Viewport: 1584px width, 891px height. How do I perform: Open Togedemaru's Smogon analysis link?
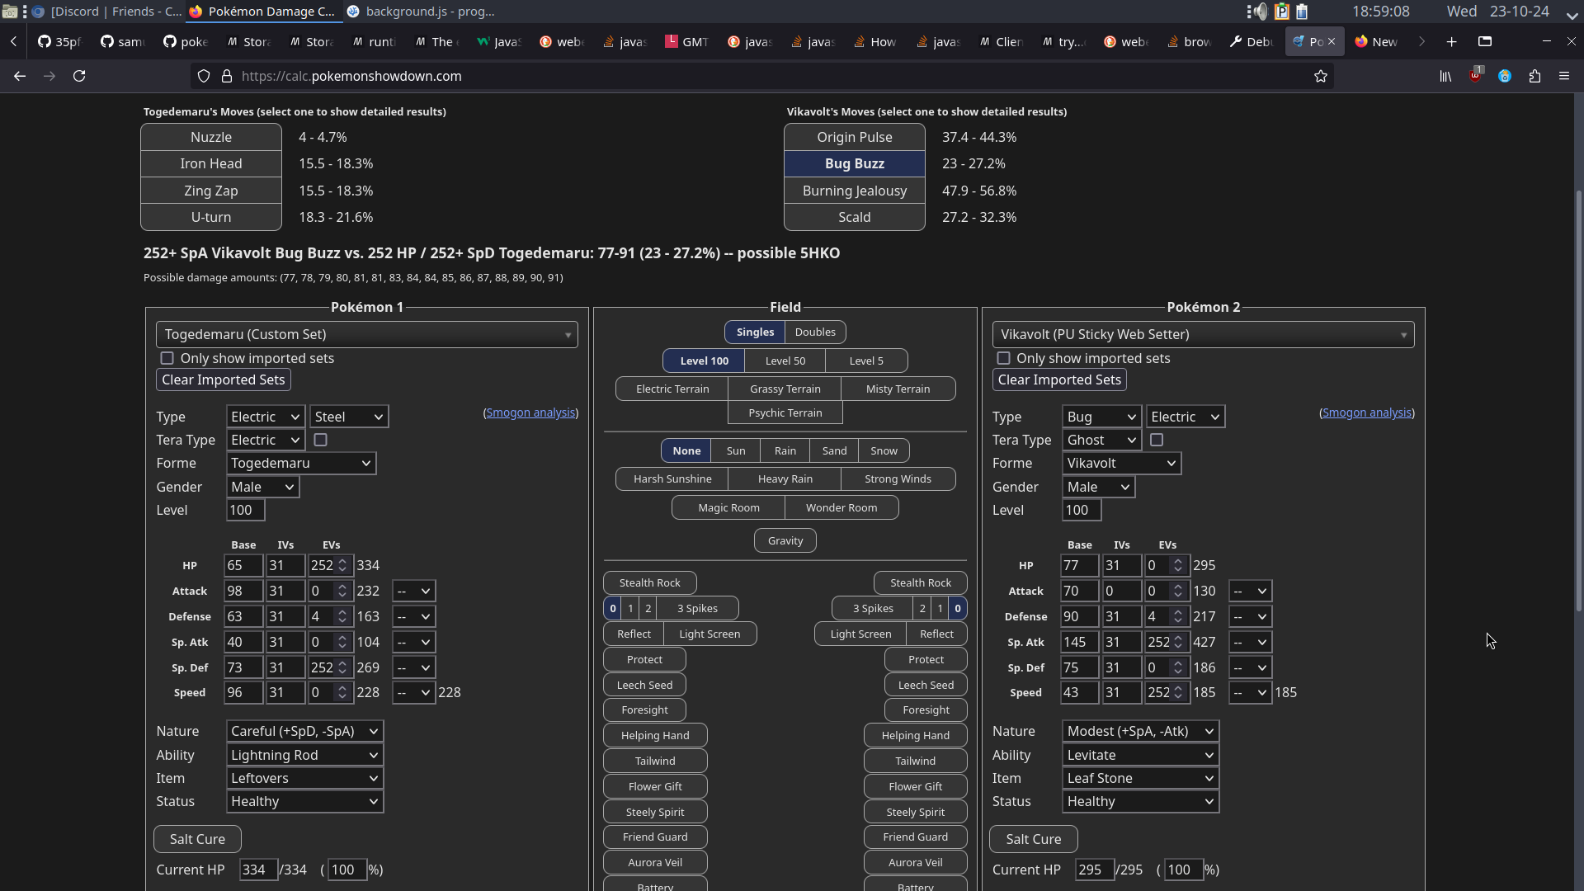tap(530, 412)
